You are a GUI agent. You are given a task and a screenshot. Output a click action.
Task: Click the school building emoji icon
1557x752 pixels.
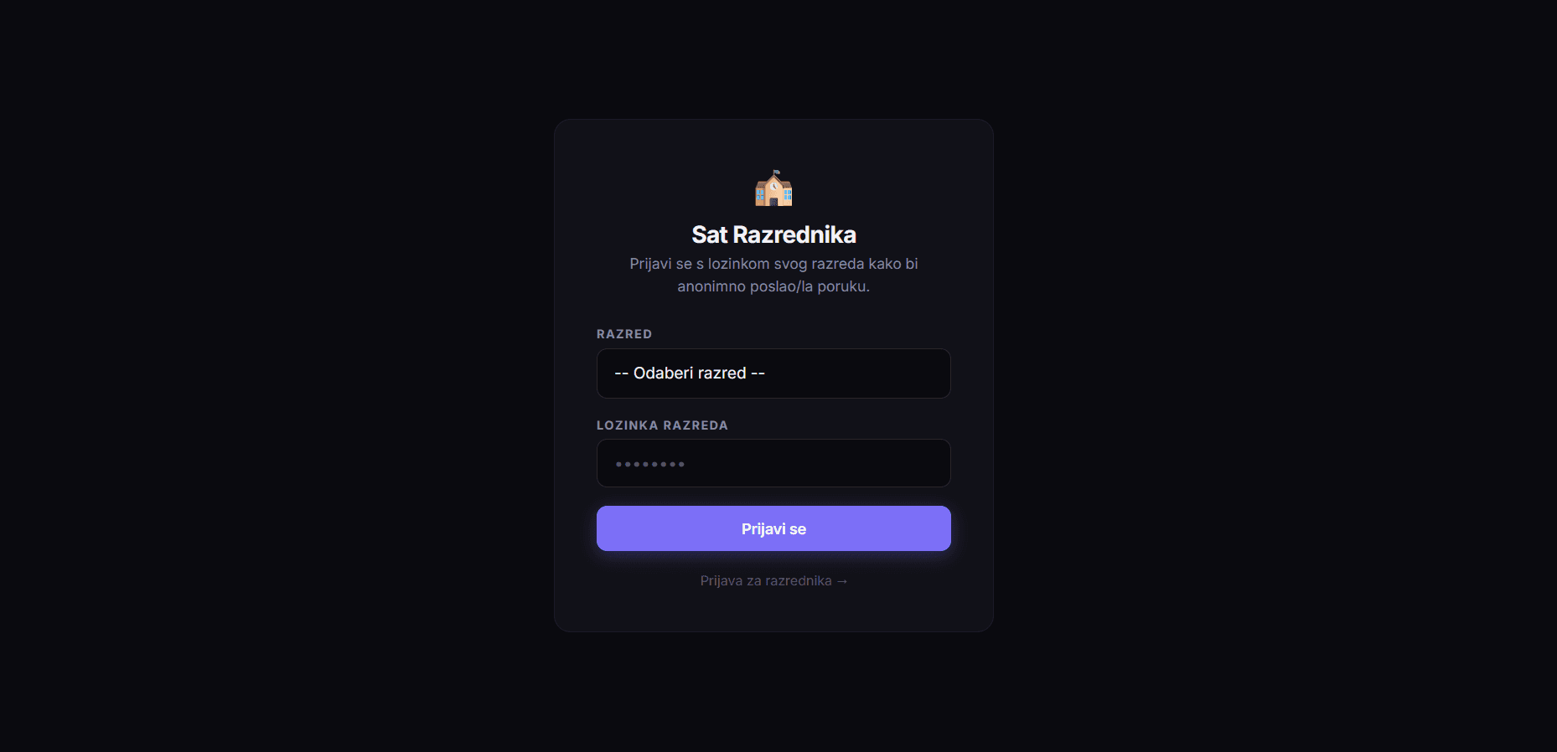click(773, 188)
